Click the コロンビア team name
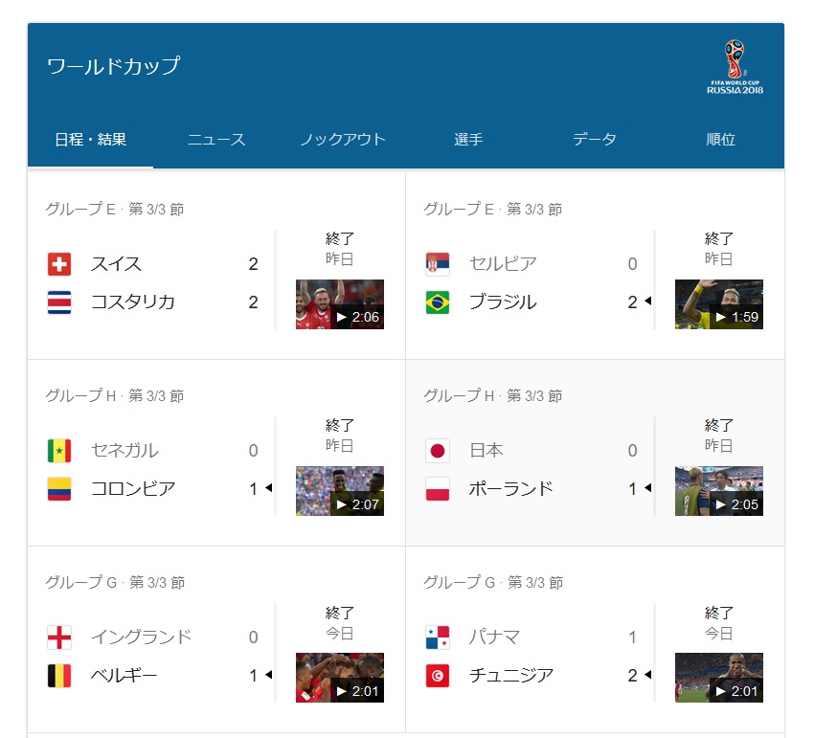This screenshot has width=814, height=738. tap(133, 489)
